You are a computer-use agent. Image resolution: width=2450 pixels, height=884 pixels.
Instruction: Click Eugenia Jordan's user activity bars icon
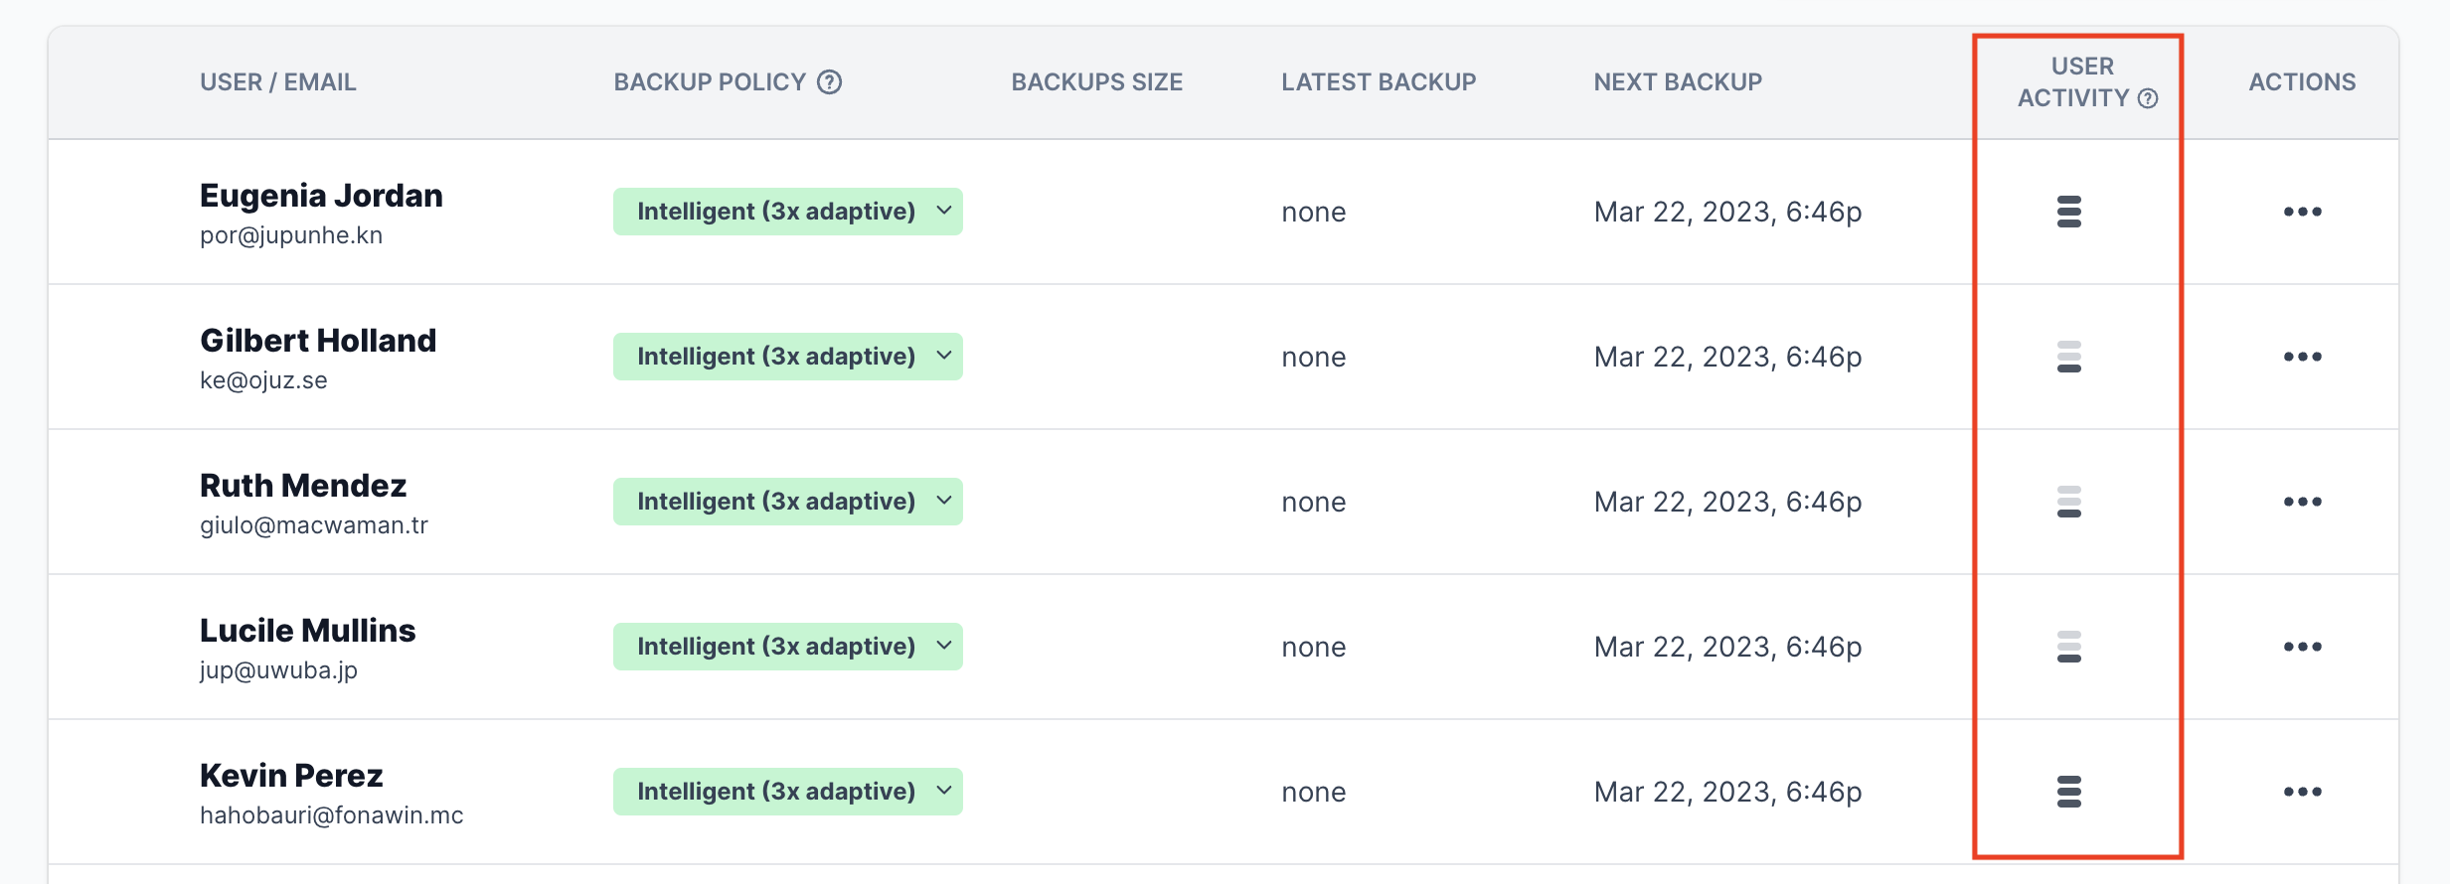click(2069, 212)
